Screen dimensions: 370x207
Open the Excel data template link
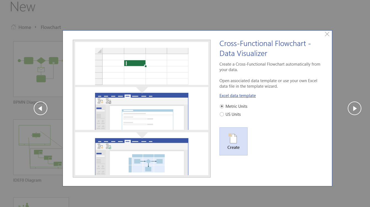point(237,95)
